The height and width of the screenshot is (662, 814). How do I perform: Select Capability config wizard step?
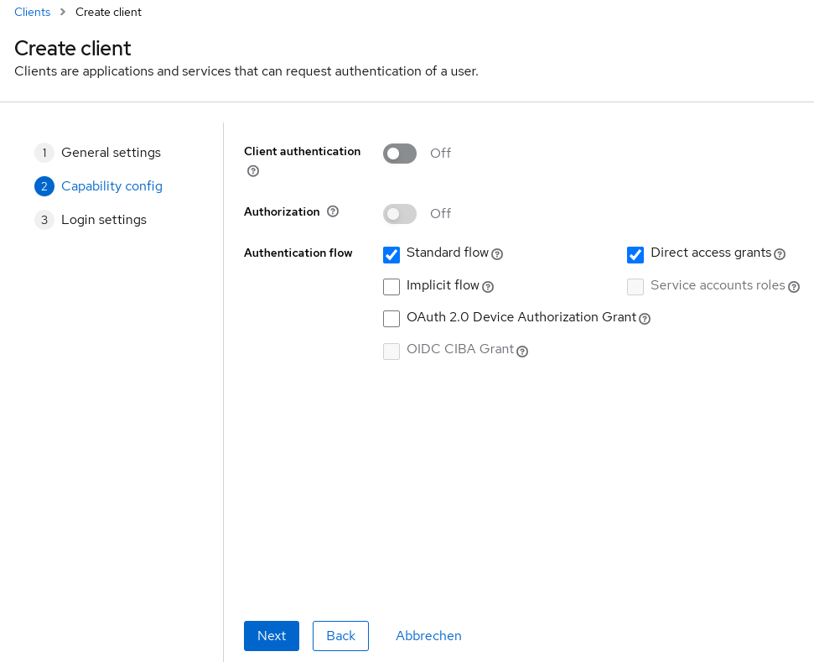tap(111, 186)
